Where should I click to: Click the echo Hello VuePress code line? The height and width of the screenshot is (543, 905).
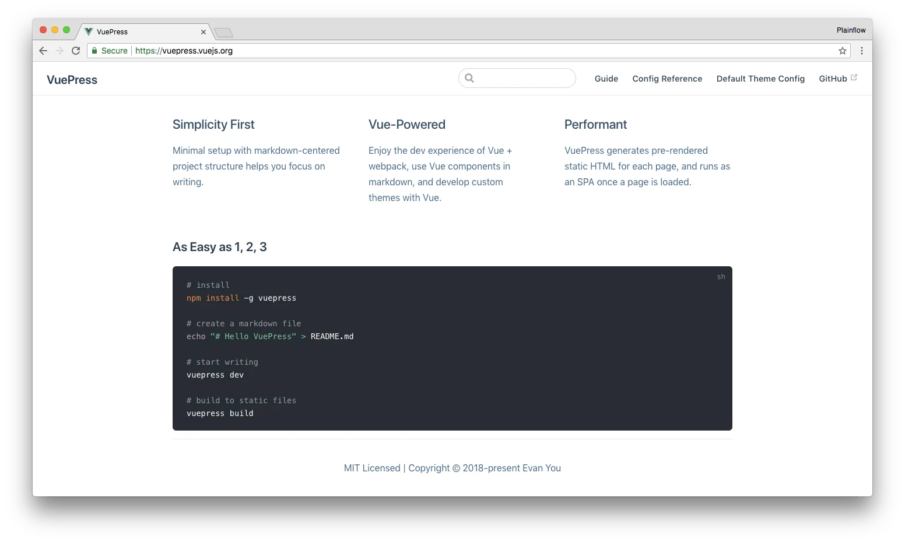coord(270,336)
